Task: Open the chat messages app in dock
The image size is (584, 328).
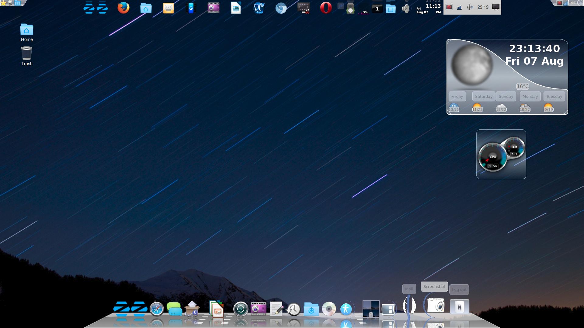Action: pos(174,309)
